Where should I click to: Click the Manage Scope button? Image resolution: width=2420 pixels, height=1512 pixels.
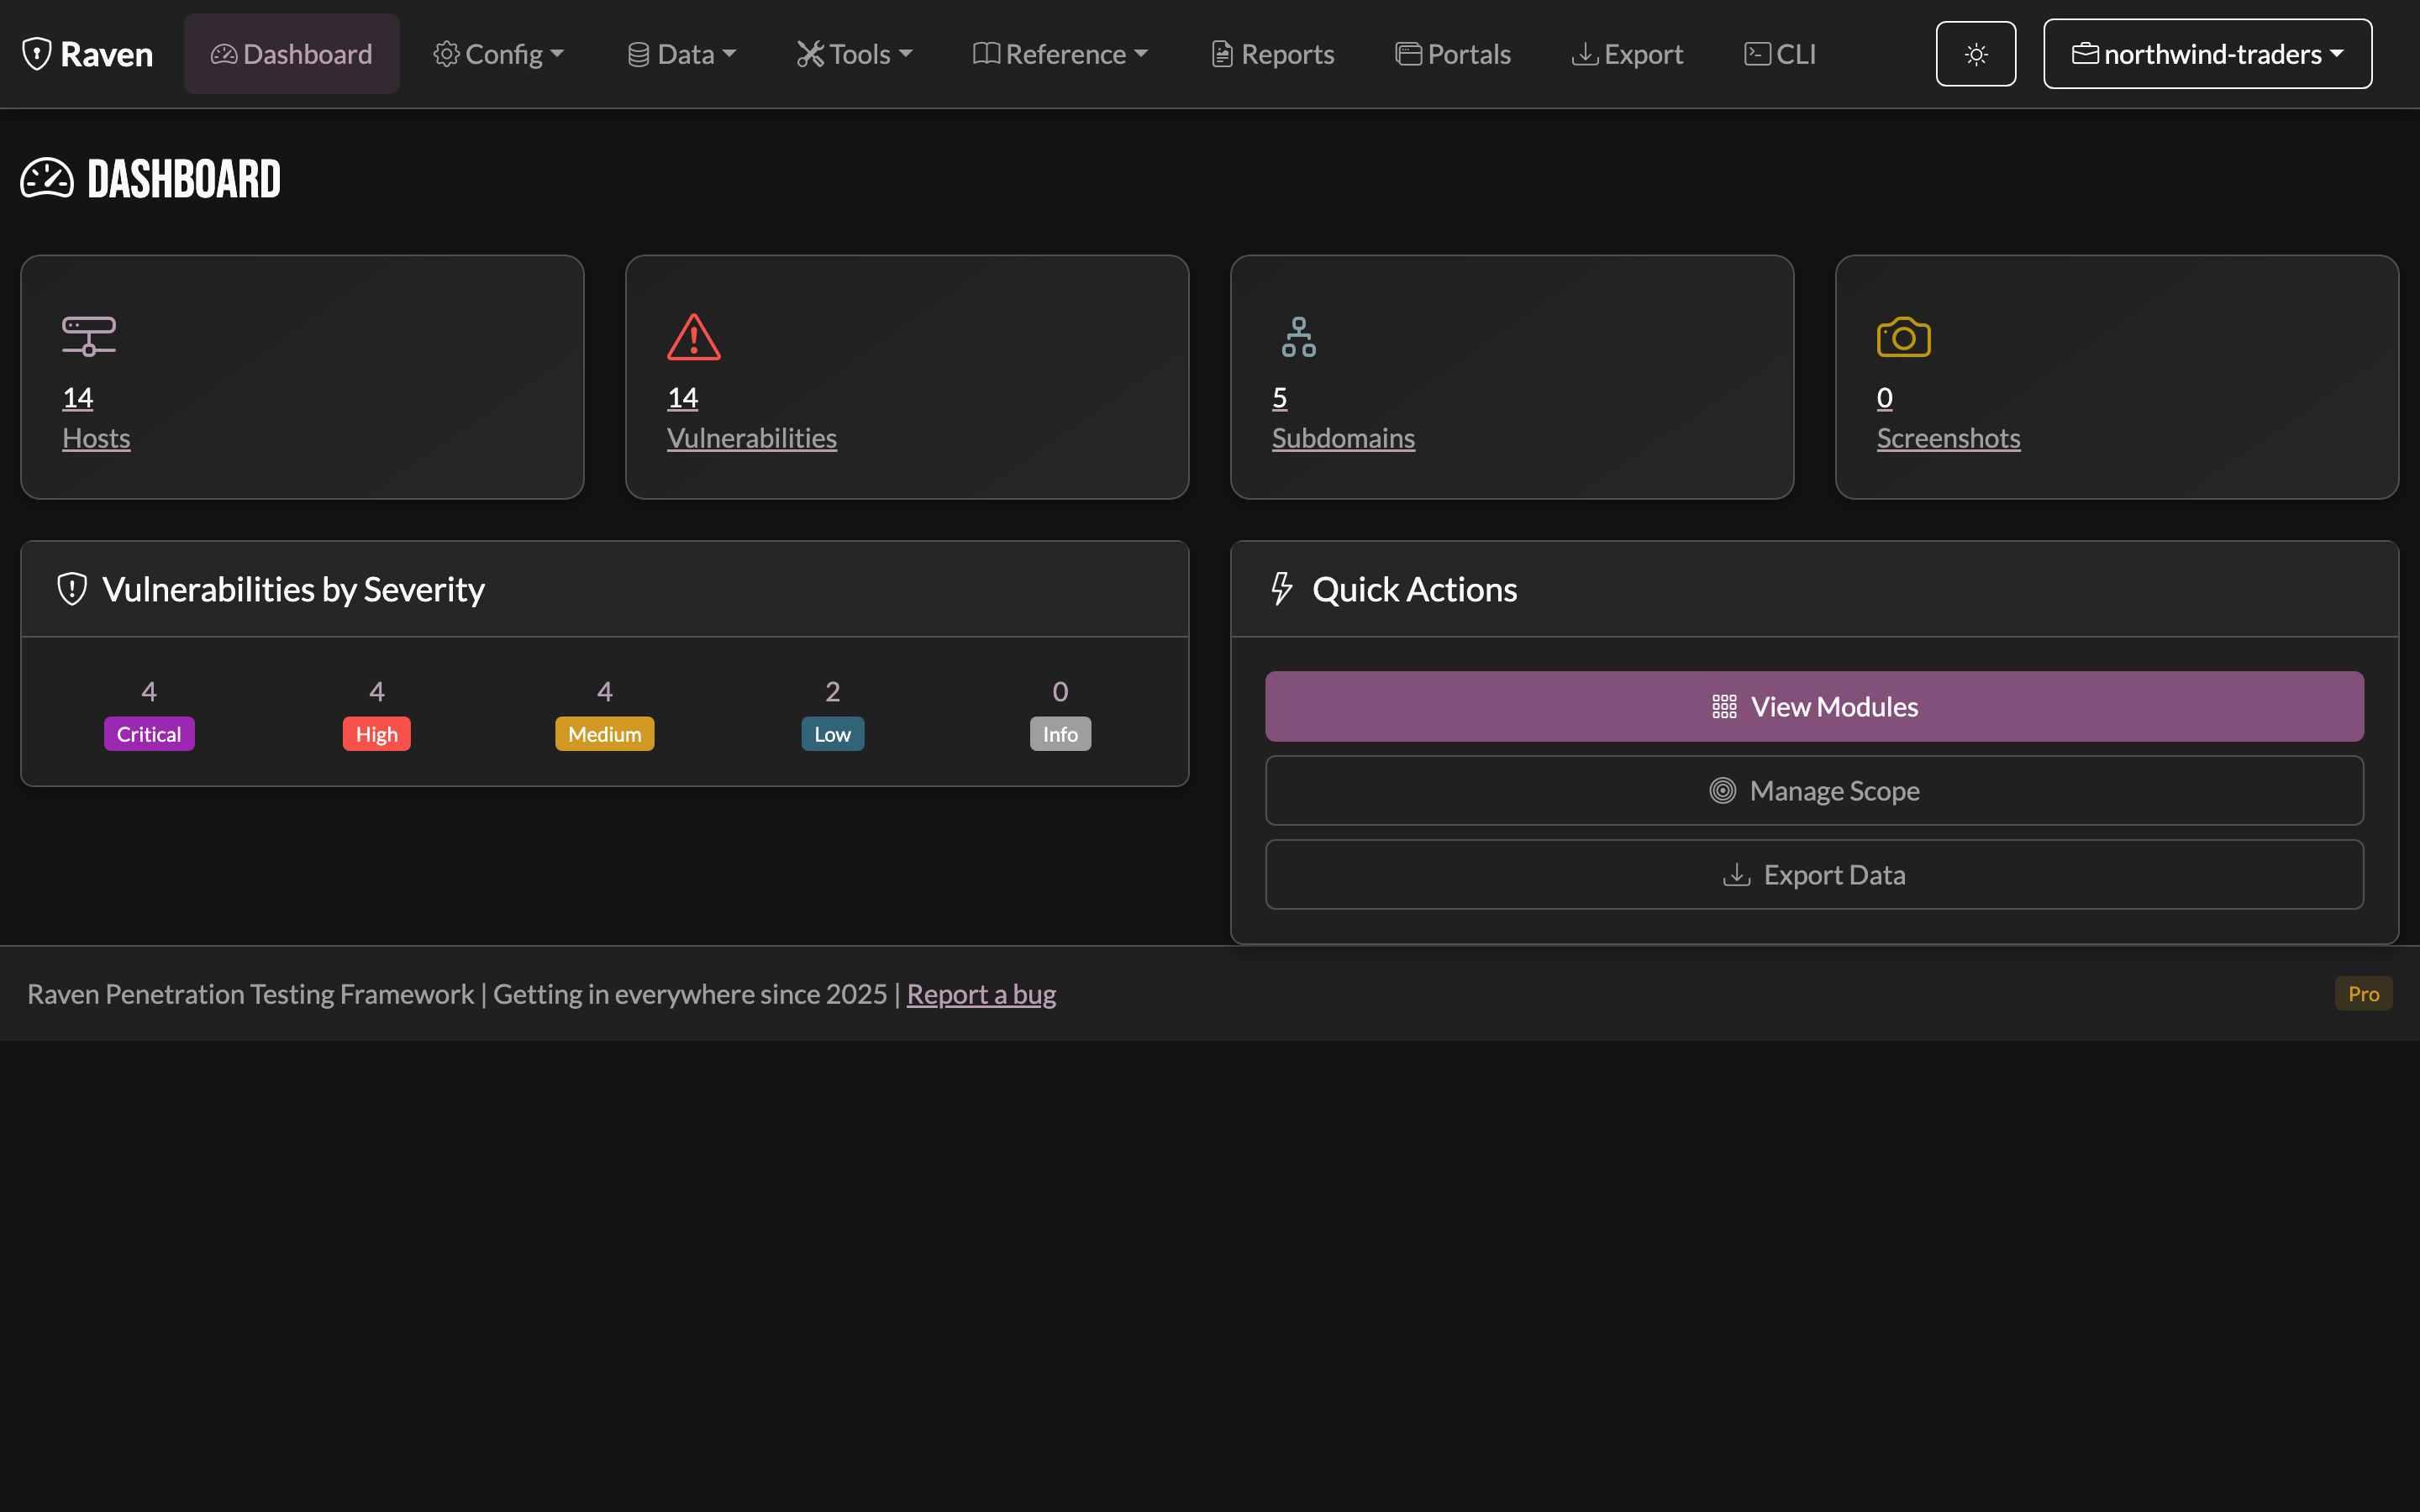coord(1814,791)
